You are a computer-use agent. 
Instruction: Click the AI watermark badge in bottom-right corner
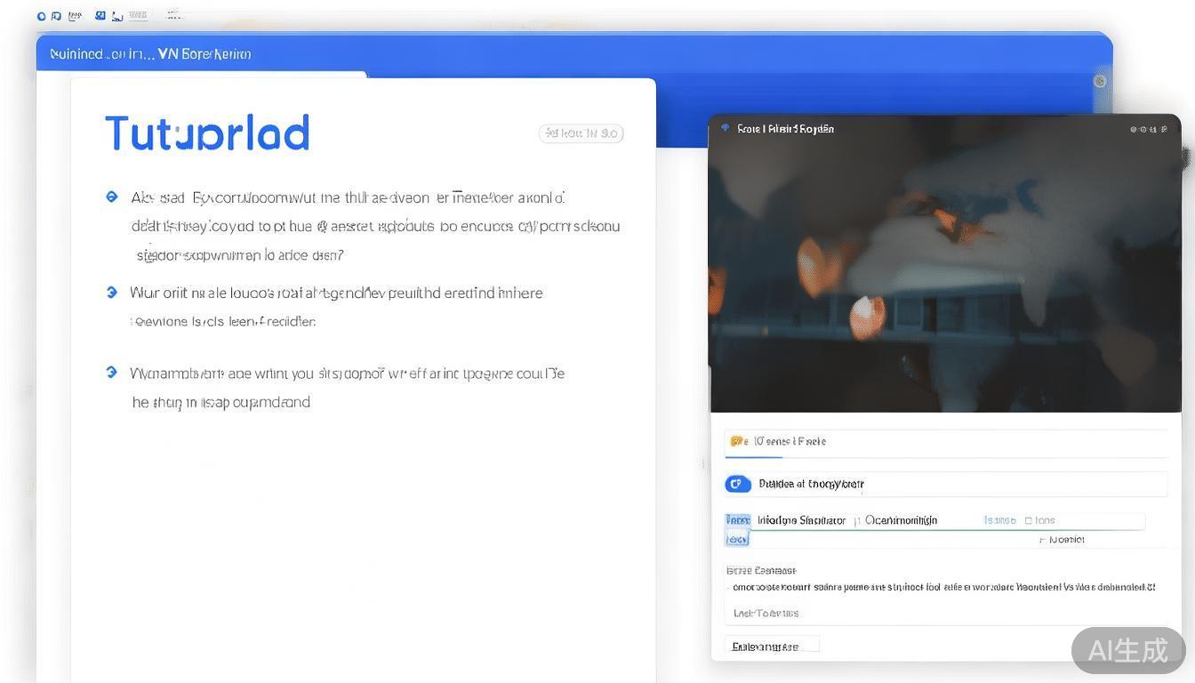[1127, 650]
